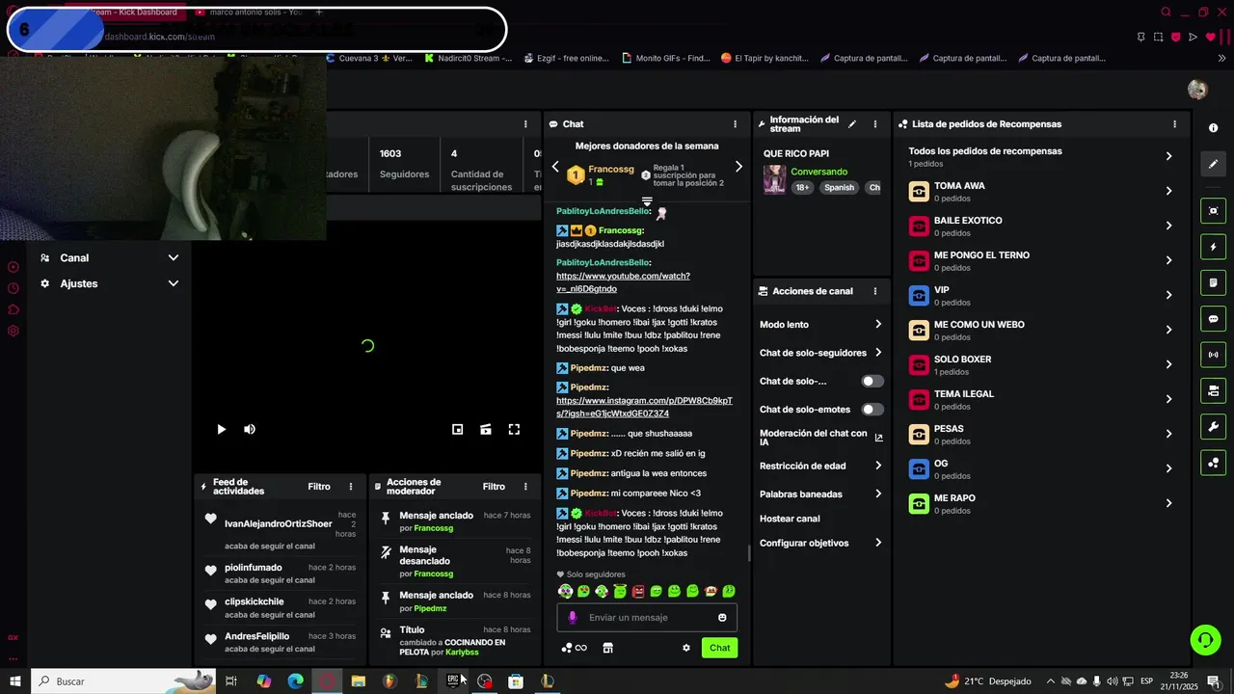Expand the Canal sidebar section
This screenshot has height=694, width=1234.
(x=110, y=258)
